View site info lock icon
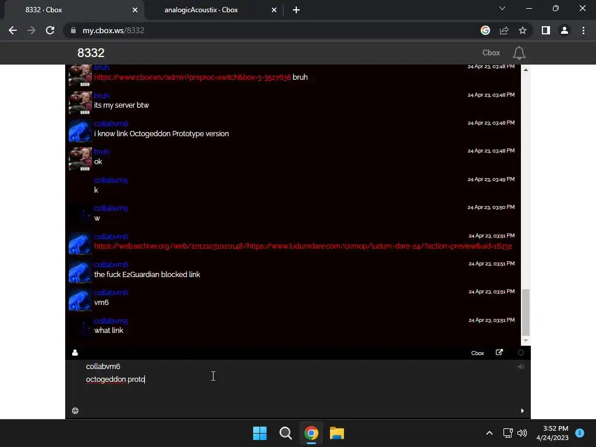596x447 pixels. [x=73, y=30]
